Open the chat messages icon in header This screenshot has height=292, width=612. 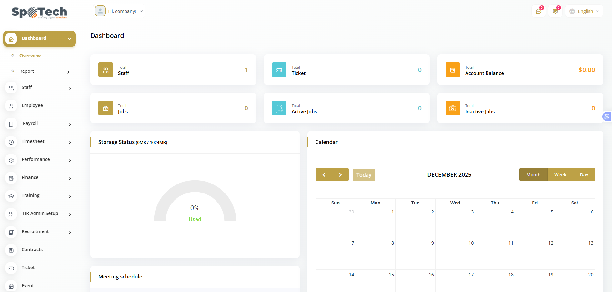click(538, 11)
